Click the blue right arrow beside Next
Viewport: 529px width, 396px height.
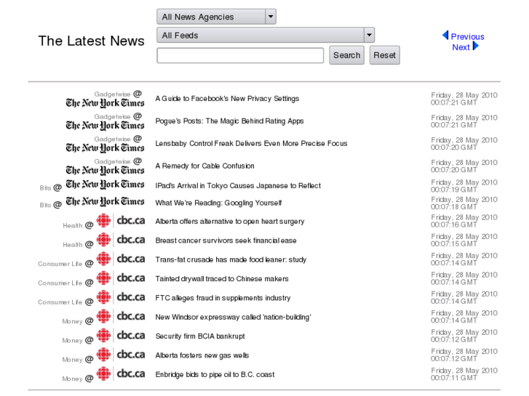[x=476, y=46]
